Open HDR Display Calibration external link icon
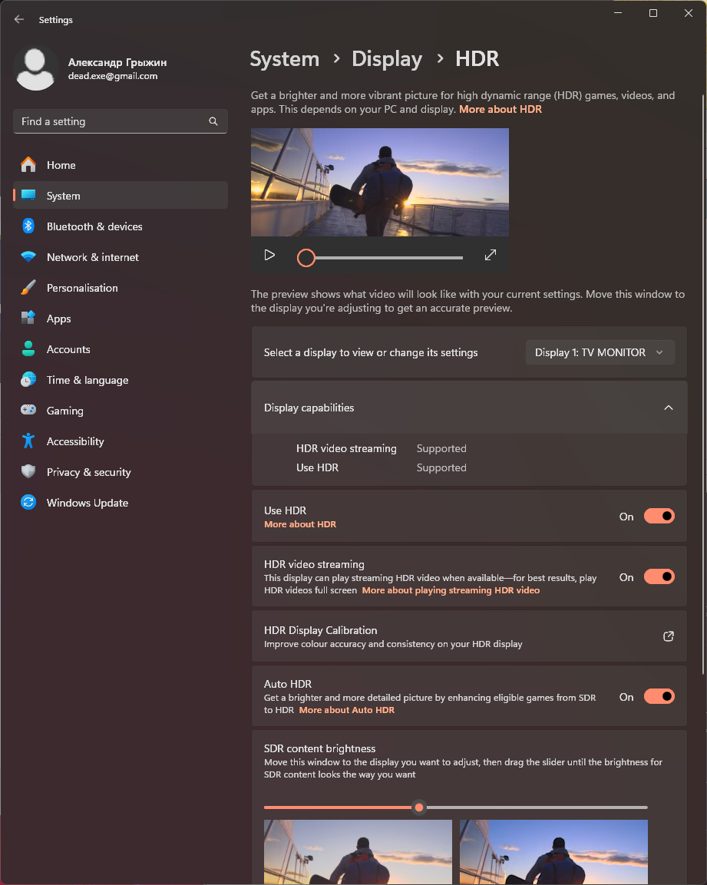 (x=668, y=636)
